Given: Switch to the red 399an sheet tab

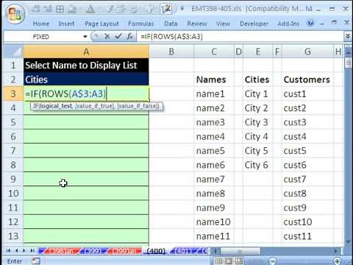Looking at the screenshot, I should 124,251.
